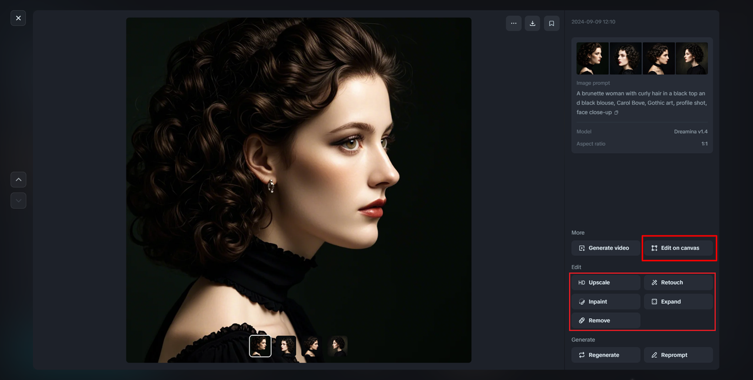
Task: Click the image prompt description text
Action: click(641, 103)
